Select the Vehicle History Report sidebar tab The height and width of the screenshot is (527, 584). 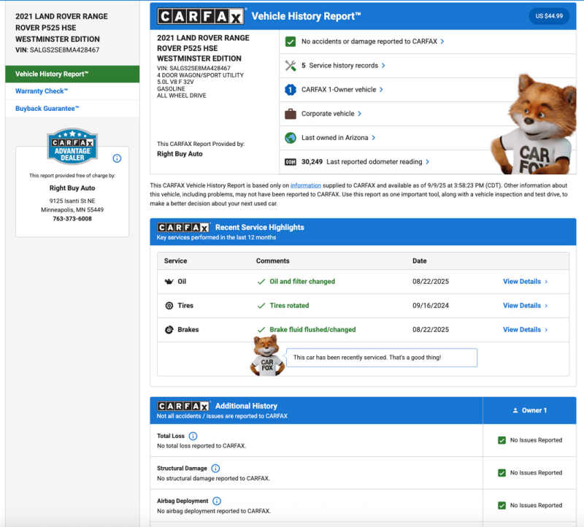(x=72, y=74)
